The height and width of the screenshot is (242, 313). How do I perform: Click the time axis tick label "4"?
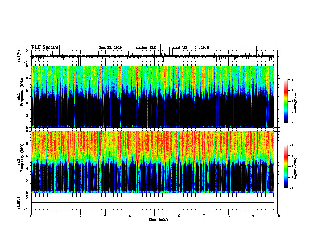point(130,216)
